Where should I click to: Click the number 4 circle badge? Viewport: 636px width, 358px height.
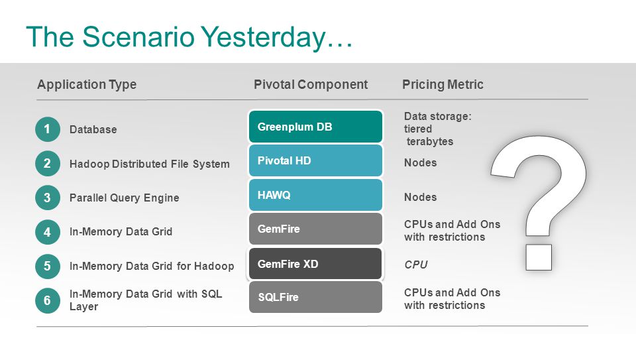click(48, 232)
